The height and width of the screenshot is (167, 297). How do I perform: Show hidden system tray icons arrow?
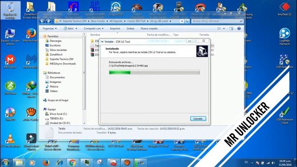[252, 163]
